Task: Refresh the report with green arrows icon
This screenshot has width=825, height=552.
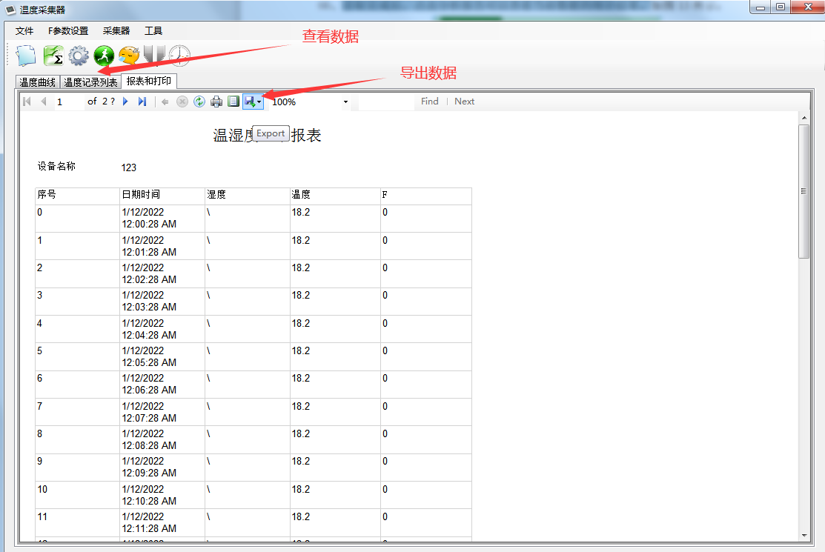Action: (199, 102)
